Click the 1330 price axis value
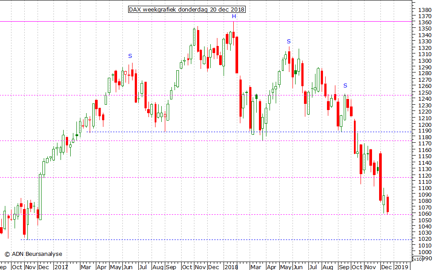433x270 pixels. pos(425,42)
